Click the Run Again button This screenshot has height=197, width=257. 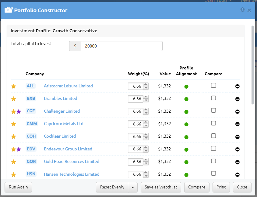pos(18,187)
